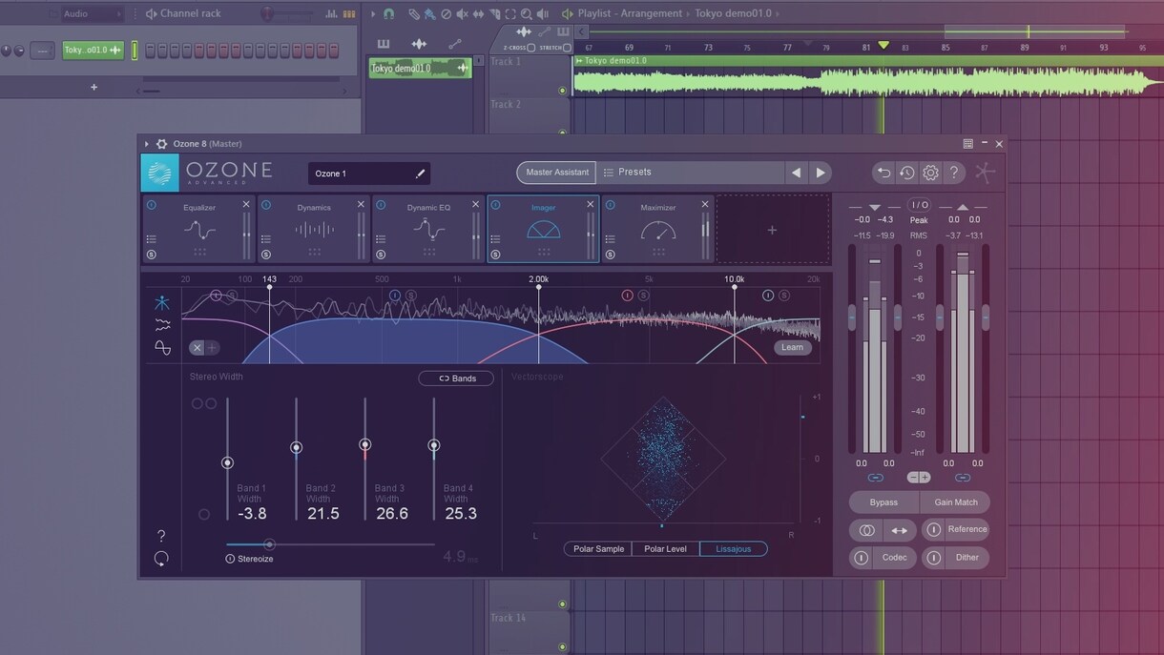Open Ozone help question mark icon

click(x=953, y=173)
